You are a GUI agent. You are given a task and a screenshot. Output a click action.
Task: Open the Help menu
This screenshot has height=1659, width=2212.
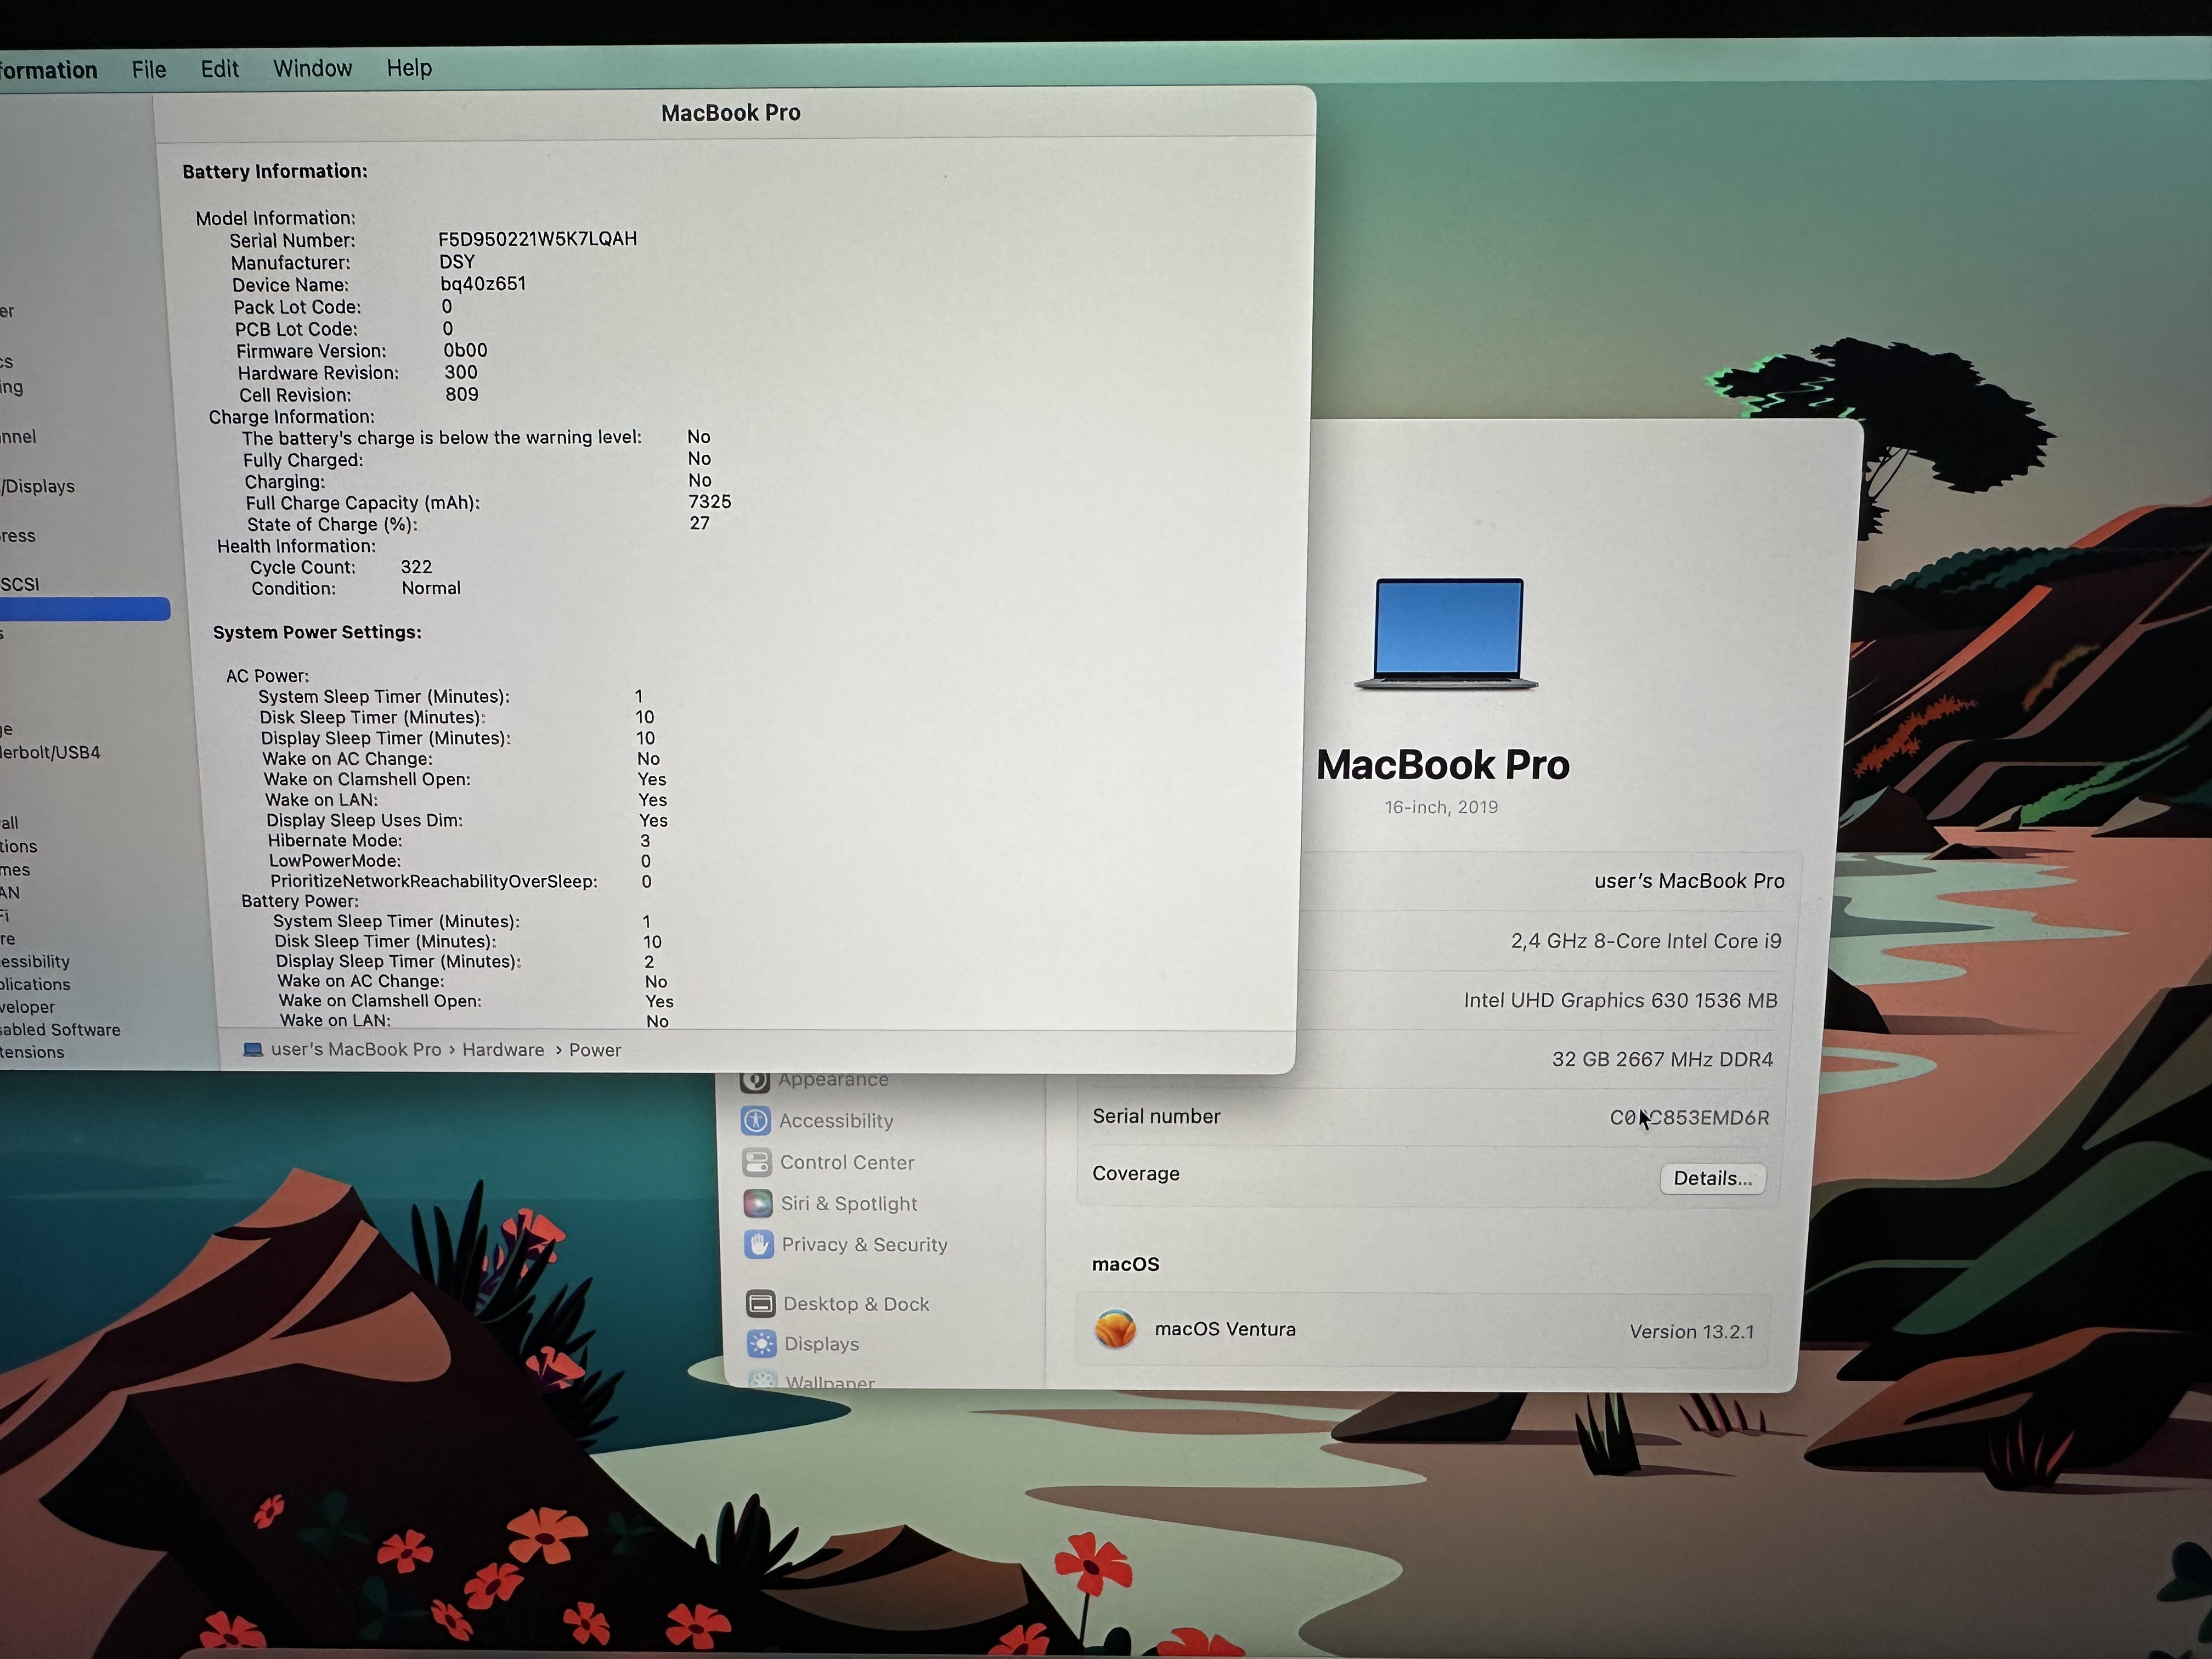point(409,68)
